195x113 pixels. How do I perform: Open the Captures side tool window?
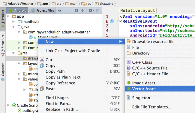3,72
